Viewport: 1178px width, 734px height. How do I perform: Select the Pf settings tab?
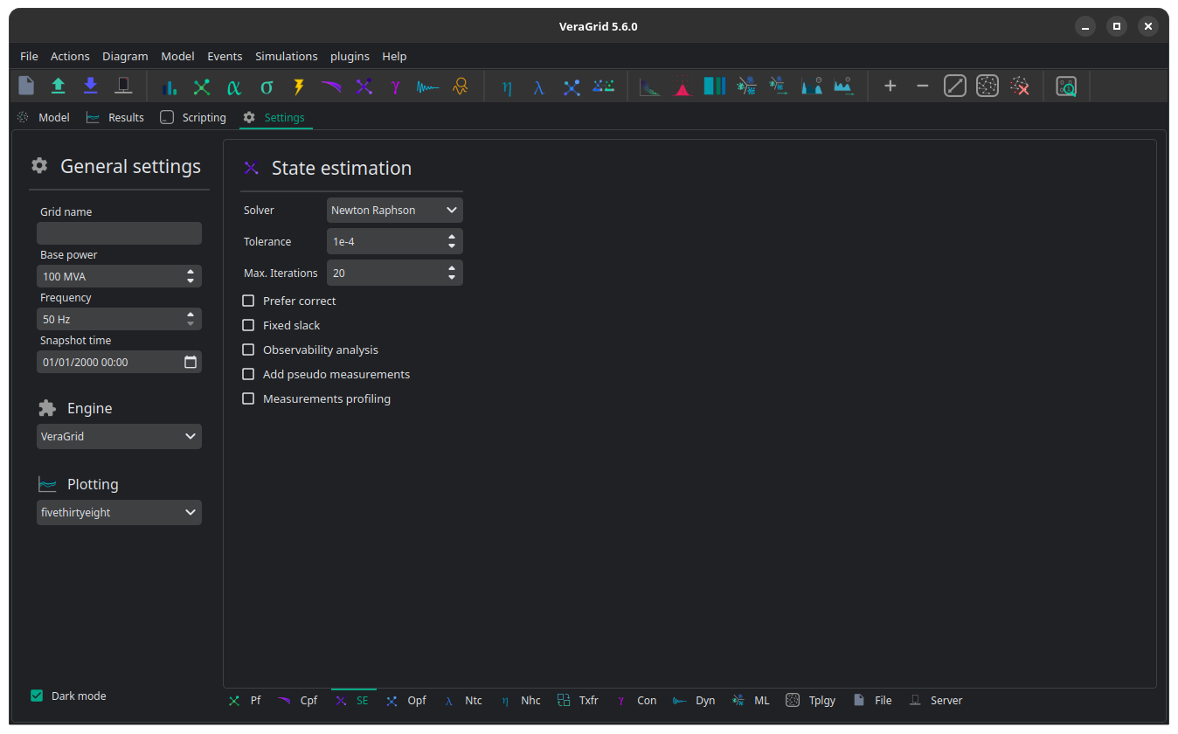click(245, 700)
